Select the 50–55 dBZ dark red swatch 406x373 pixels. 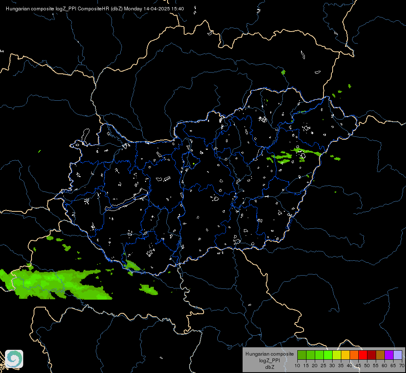click(x=372, y=355)
